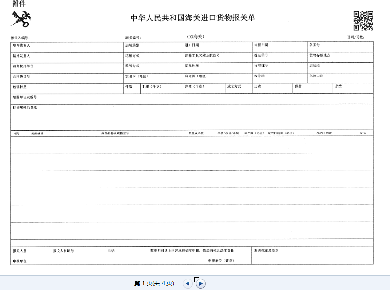Click the QR code in top-right corner
This screenshot has width=390, height=290.
pos(363,20)
